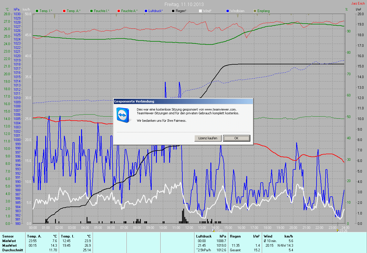Click the Temp. I. column header
Image resolution: width=367 pixels, height=253 pixels.
coord(68,236)
